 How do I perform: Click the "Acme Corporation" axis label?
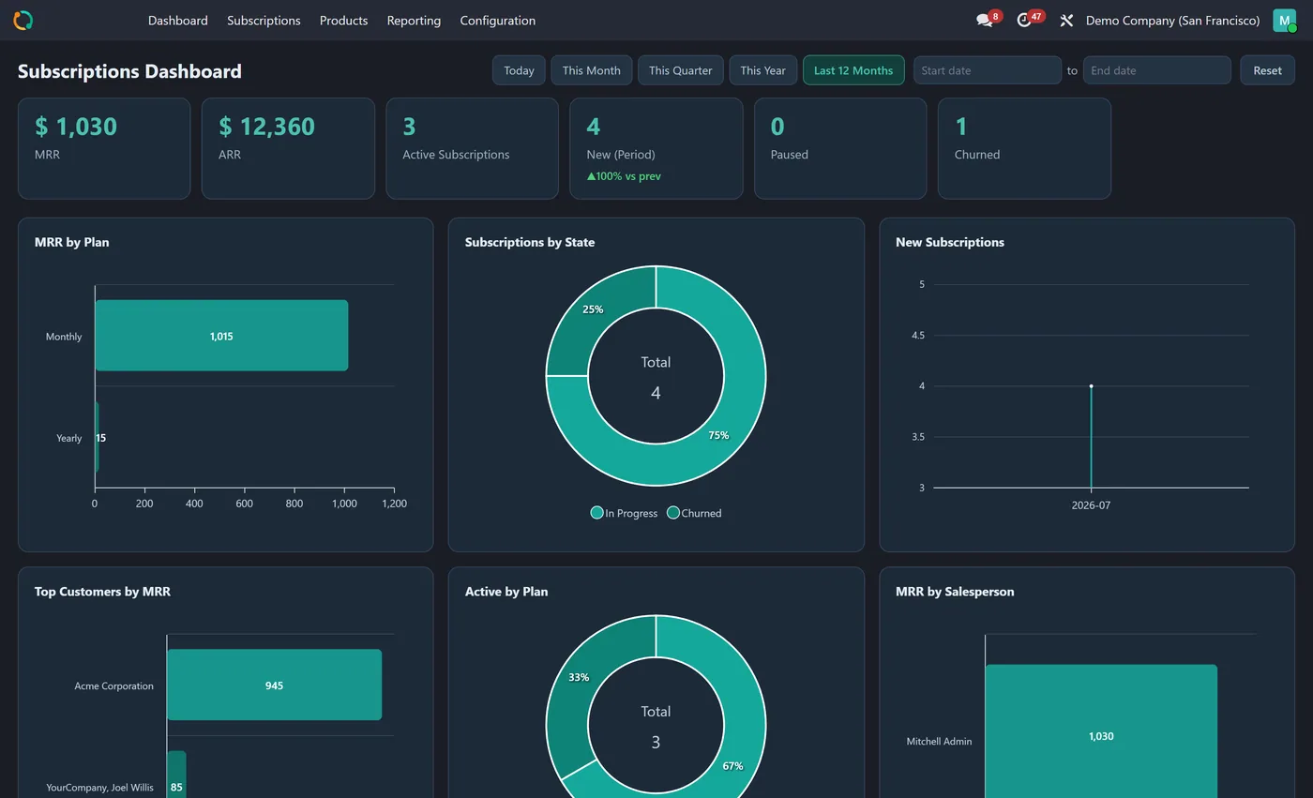tap(114, 685)
